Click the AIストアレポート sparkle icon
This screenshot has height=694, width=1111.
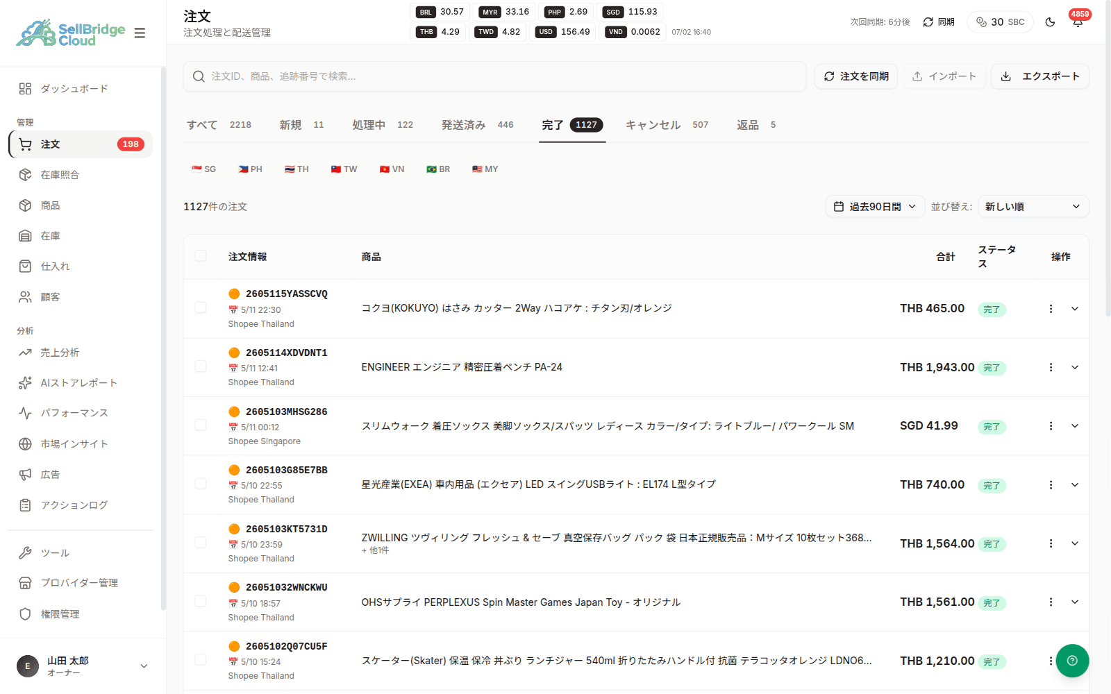click(x=25, y=383)
